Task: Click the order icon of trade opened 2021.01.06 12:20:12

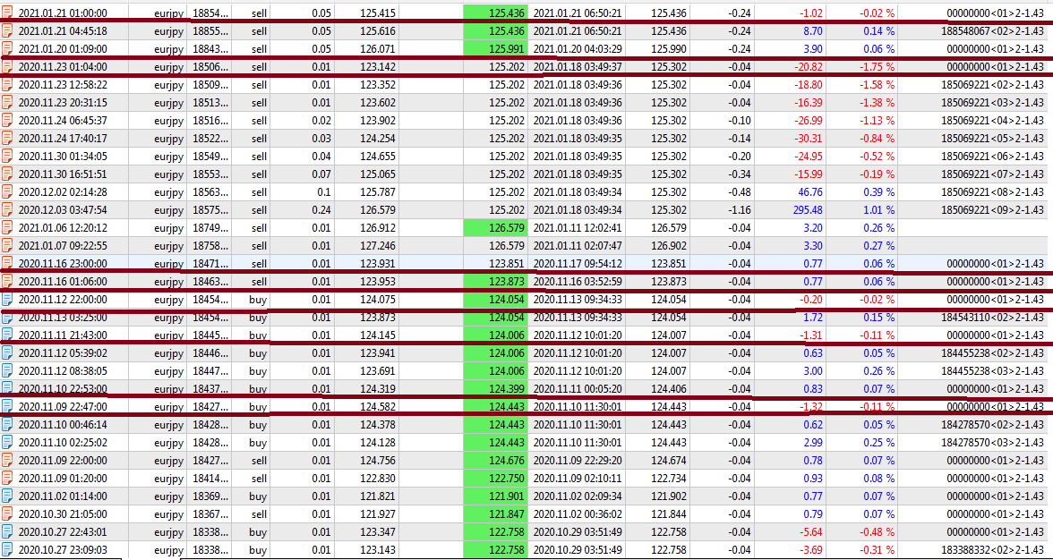Action: tap(7, 228)
